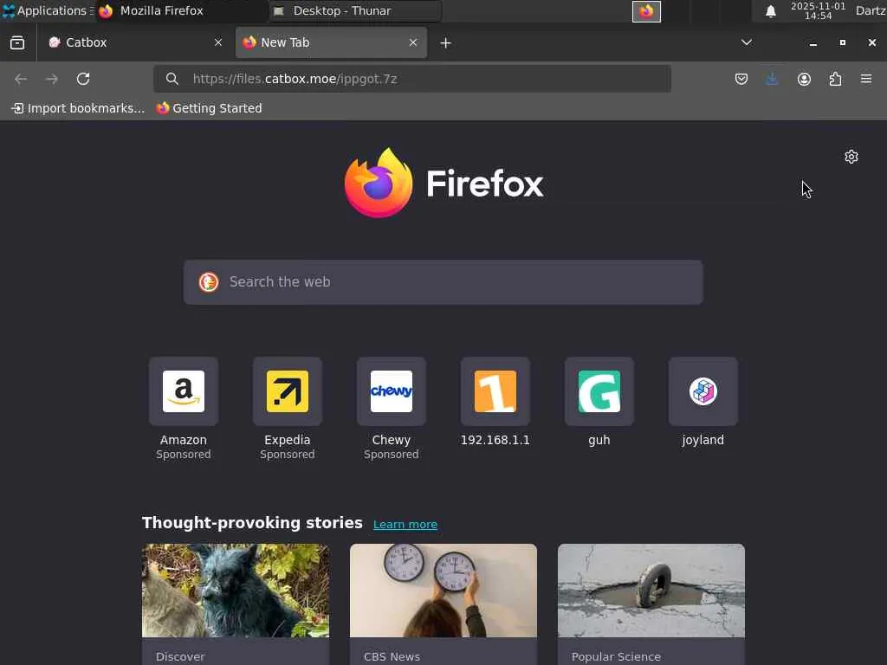
Task: Open the Getting Started bookmark
Action: coord(210,108)
